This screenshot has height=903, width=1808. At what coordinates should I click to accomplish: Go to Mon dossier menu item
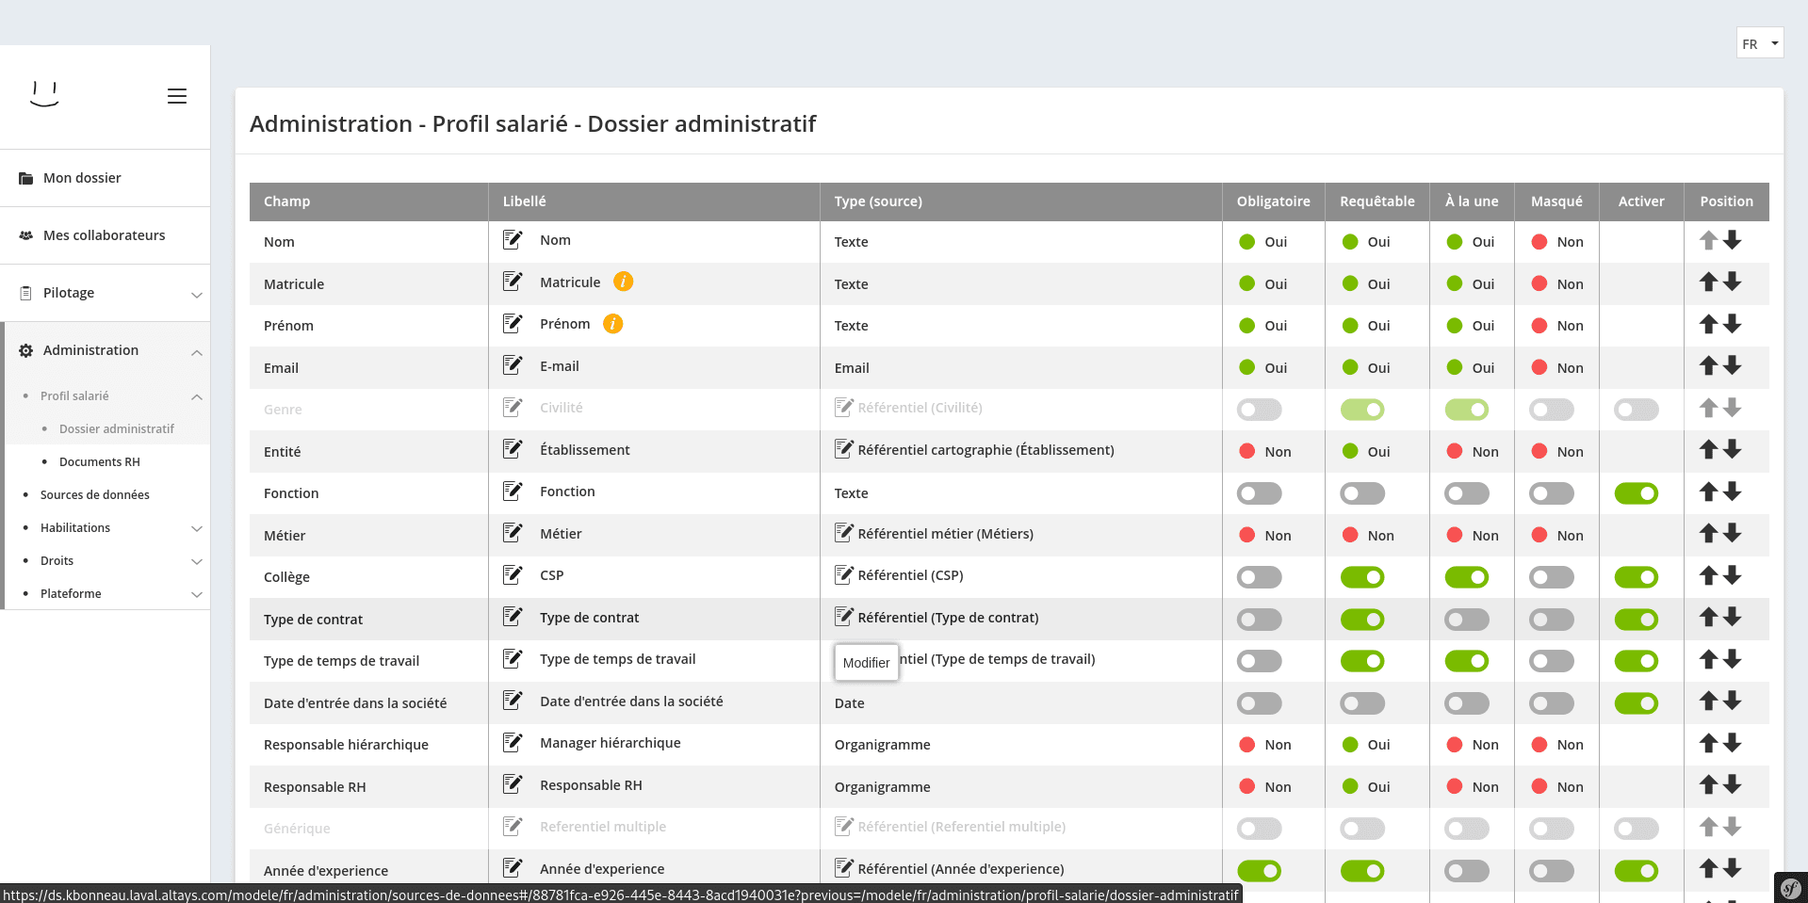click(82, 178)
